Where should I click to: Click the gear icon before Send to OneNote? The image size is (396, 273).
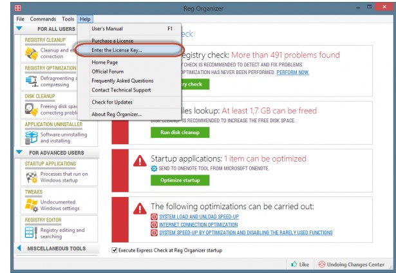pyautogui.click(x=154, y=169)
